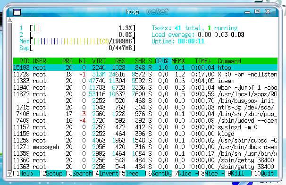Image resolution: width=286 pixels, height=185 pixels.
Task: Click the 0:17.00 TIME+ value
Action: point(203,74)
